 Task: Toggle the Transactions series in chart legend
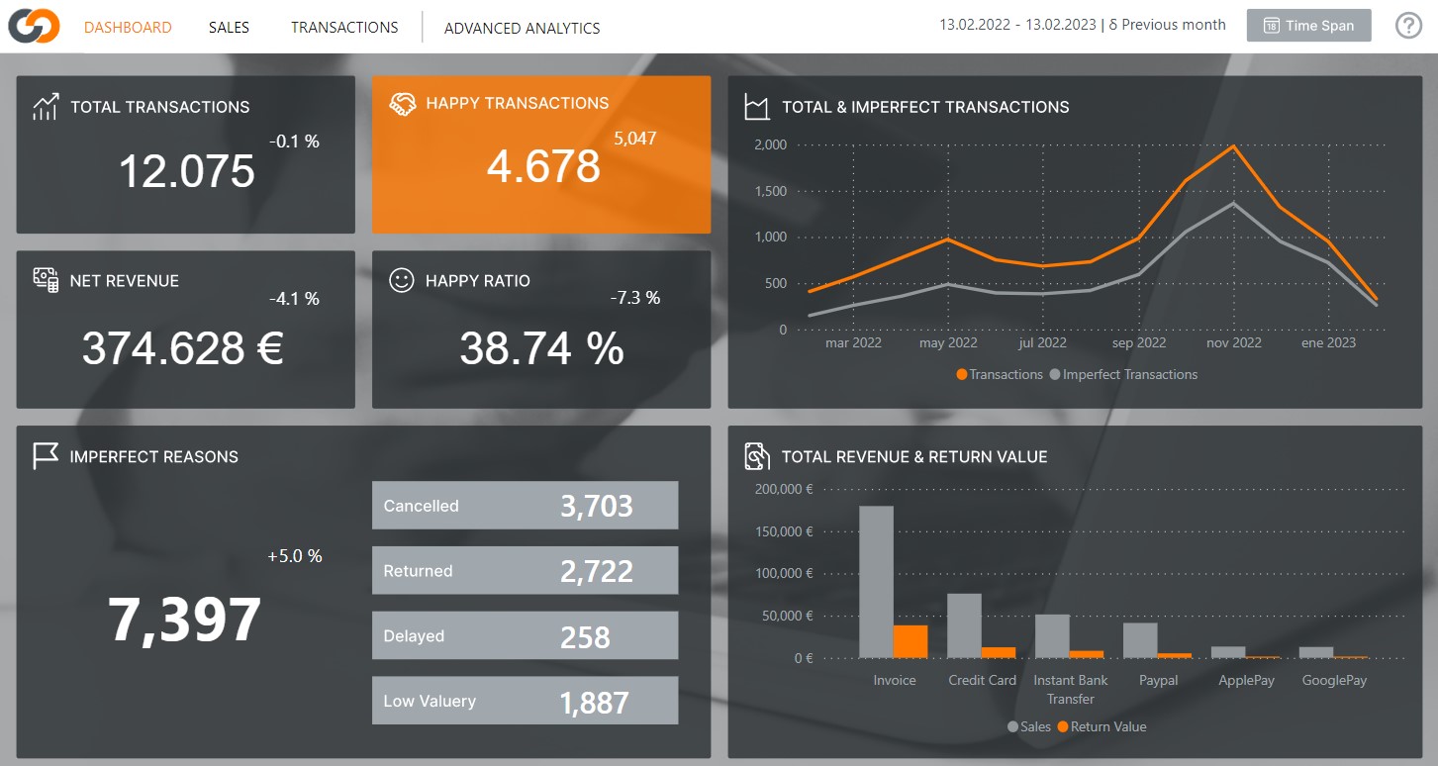coord(1000,374)
